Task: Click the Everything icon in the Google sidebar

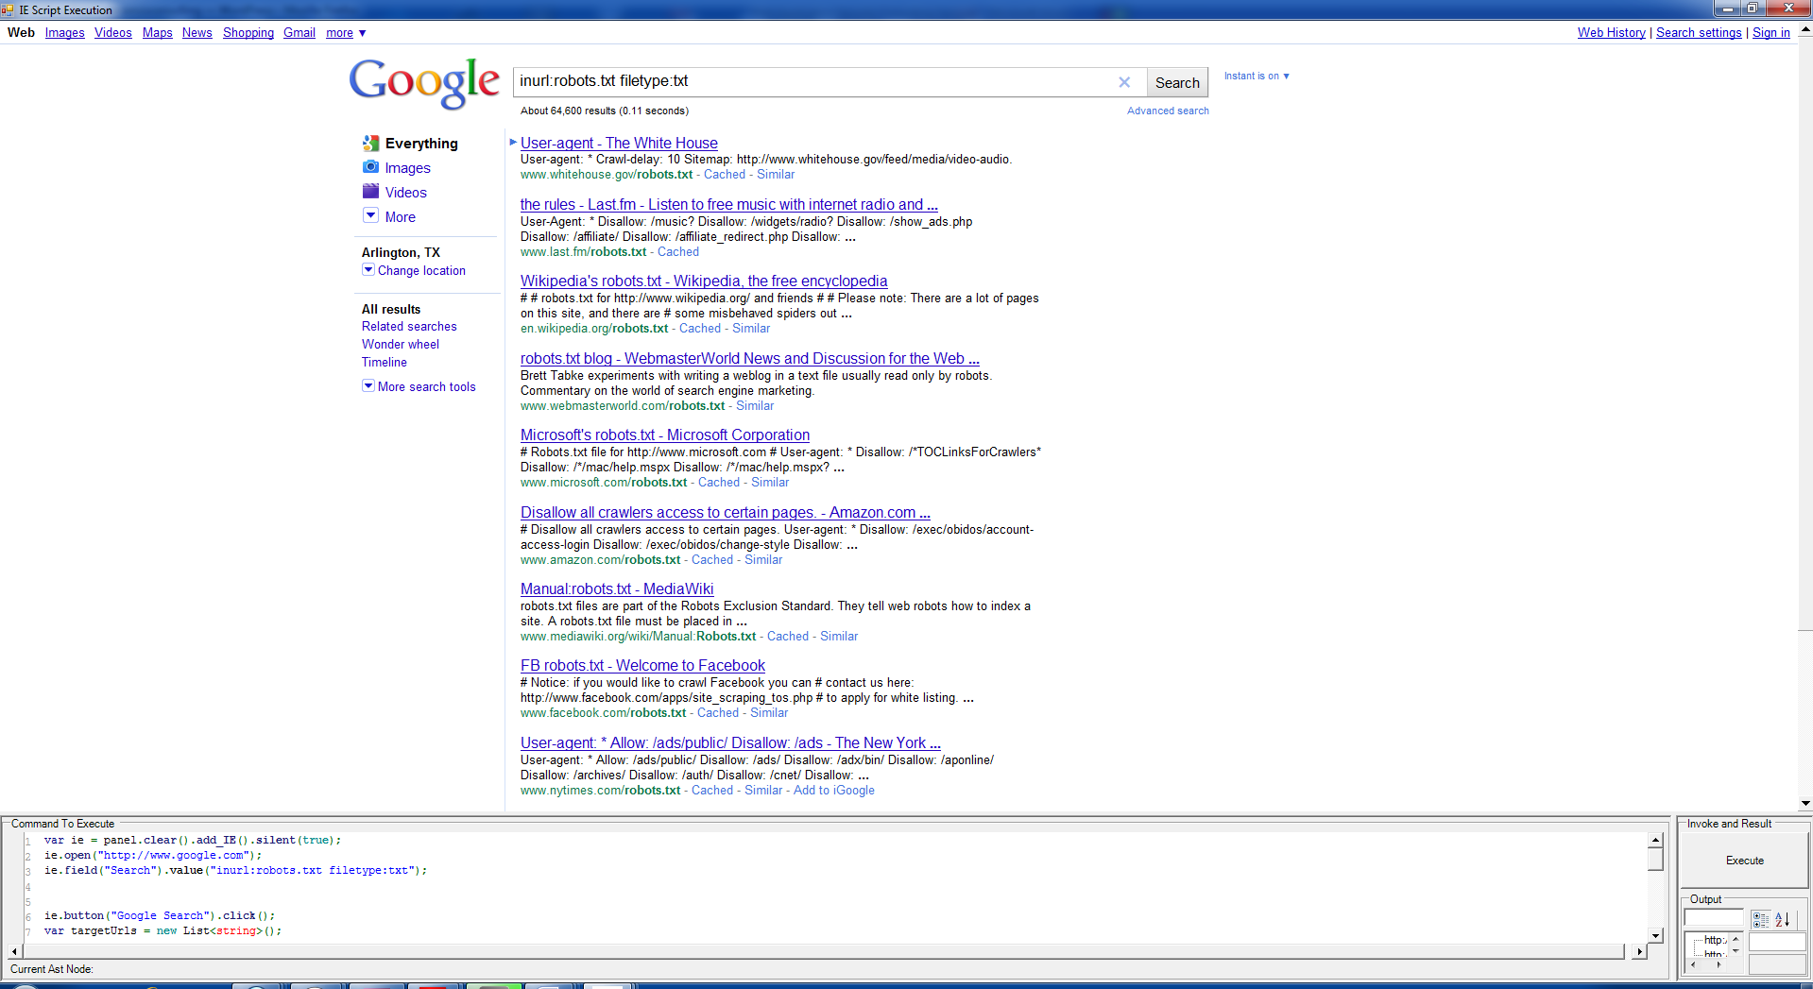Action: 370,144
